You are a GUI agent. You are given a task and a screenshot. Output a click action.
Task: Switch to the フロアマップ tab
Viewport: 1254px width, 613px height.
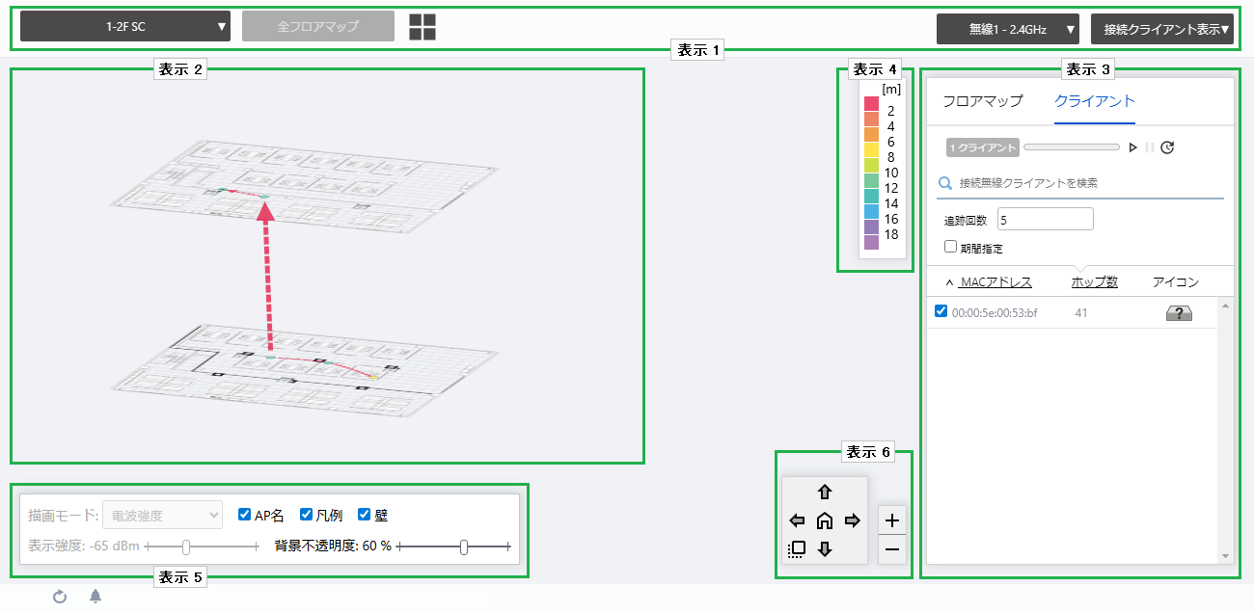point(982,101)
